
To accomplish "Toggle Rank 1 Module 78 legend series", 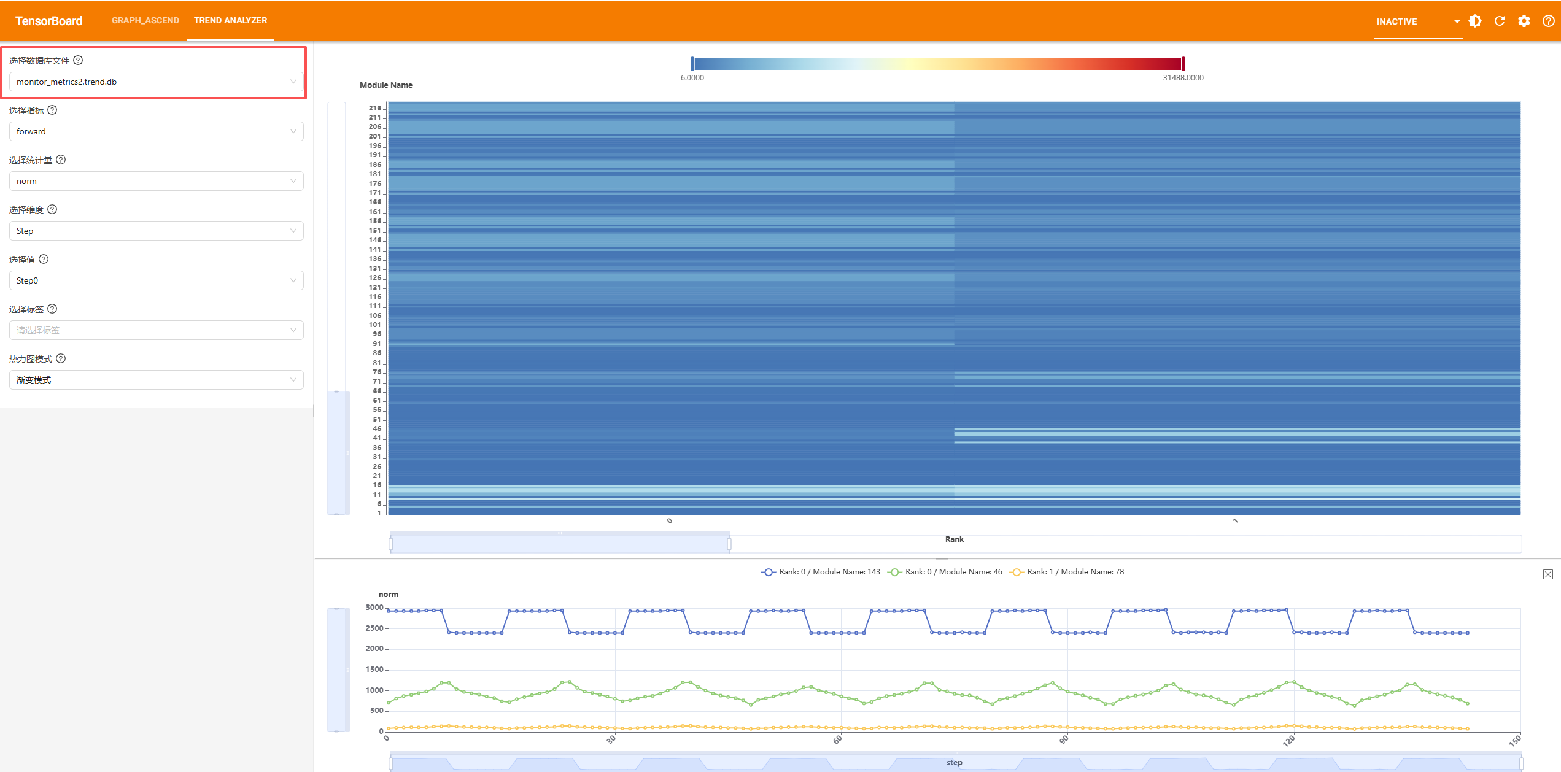I will [x=1067, y=572].
